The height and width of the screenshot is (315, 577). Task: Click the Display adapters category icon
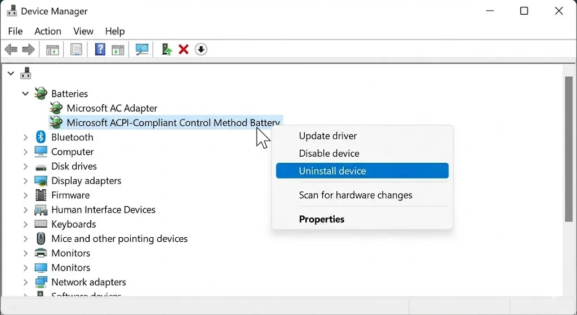41,181
